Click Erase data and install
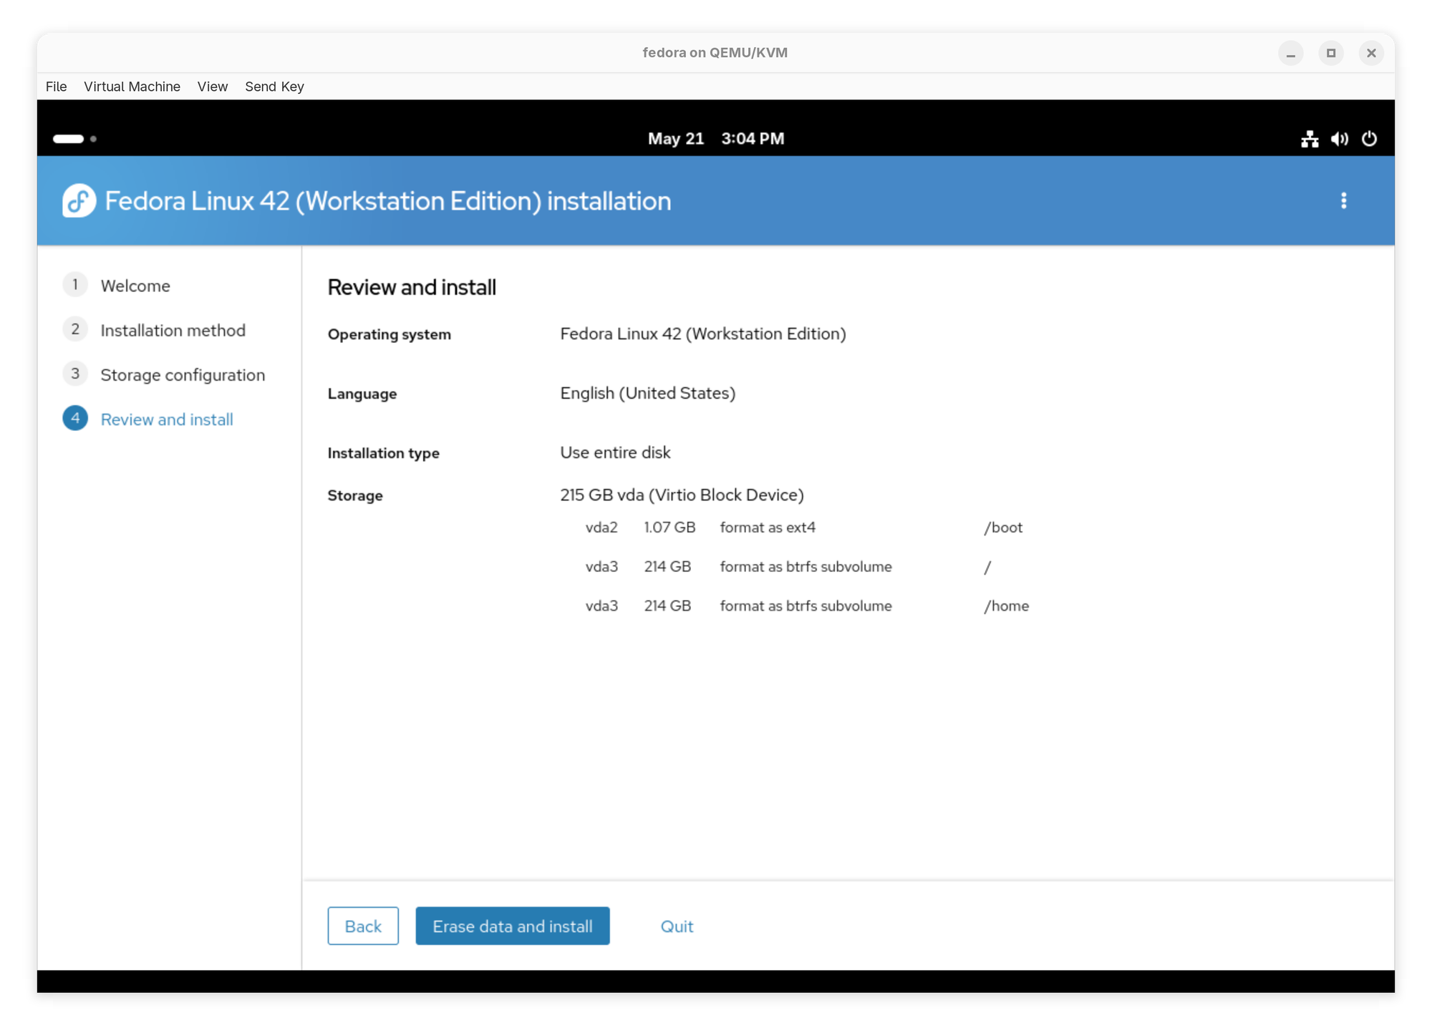This screenshot has height=1033, width=1432. coord(513,926)
